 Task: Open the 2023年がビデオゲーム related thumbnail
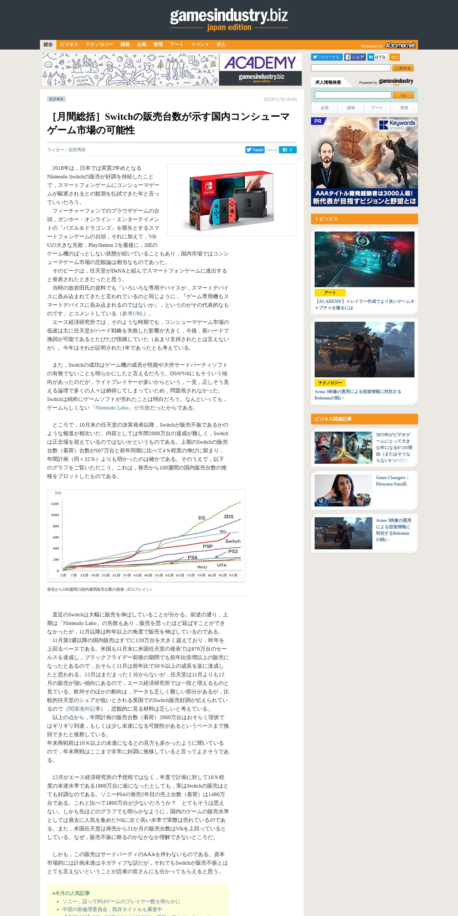point(343,448)
